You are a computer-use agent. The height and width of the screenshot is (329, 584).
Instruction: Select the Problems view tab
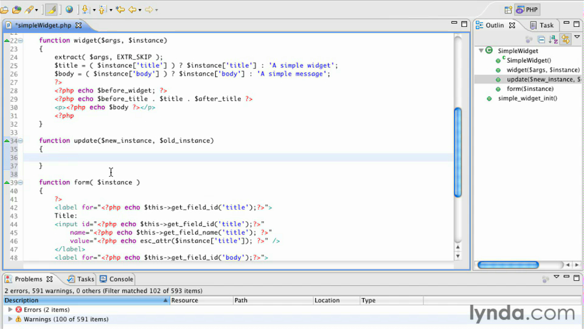[x=29, y=279]
